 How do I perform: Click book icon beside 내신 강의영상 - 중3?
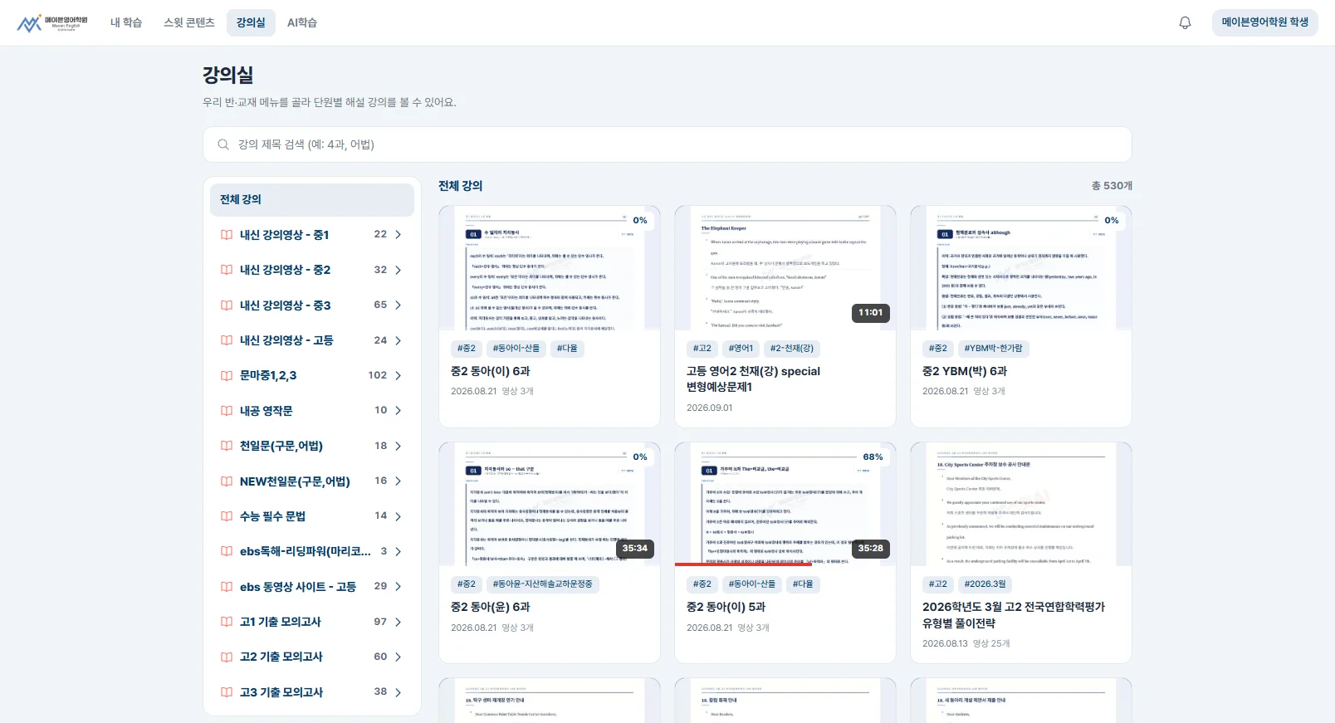point(227,305)
